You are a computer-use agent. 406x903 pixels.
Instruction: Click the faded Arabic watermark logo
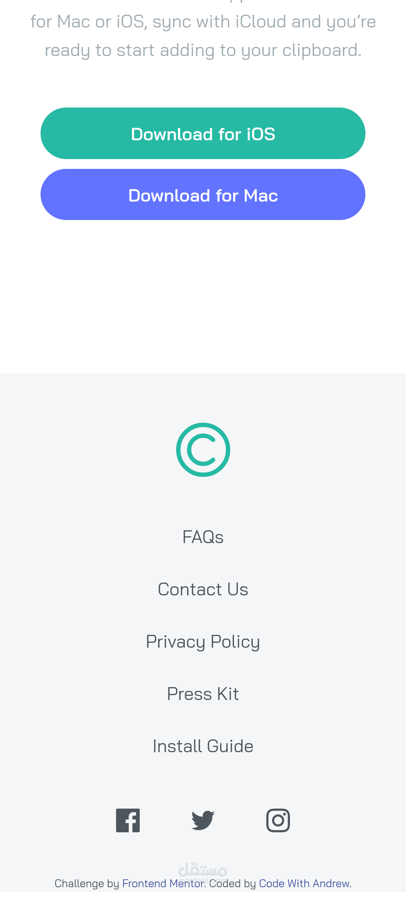click(203, 870)
